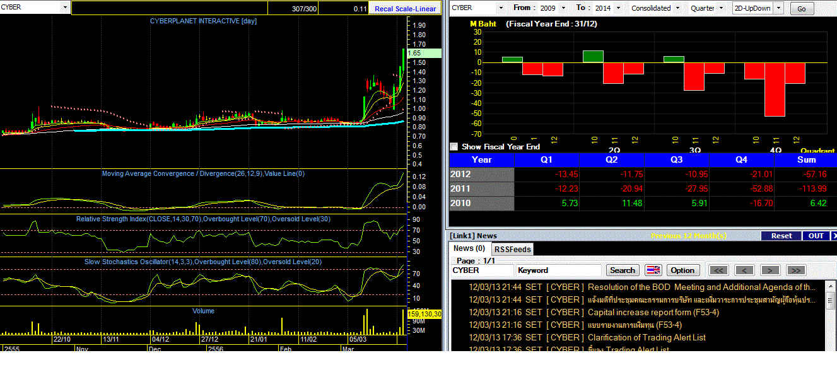837x382 pixels.
Task: Click the Q3 column header
Action: click(x=677, y=159)
